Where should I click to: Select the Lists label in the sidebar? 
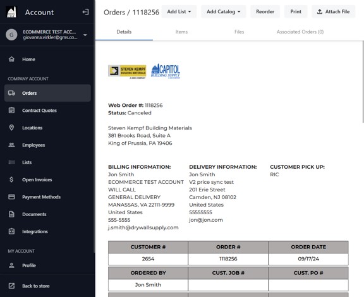[27, 162]
